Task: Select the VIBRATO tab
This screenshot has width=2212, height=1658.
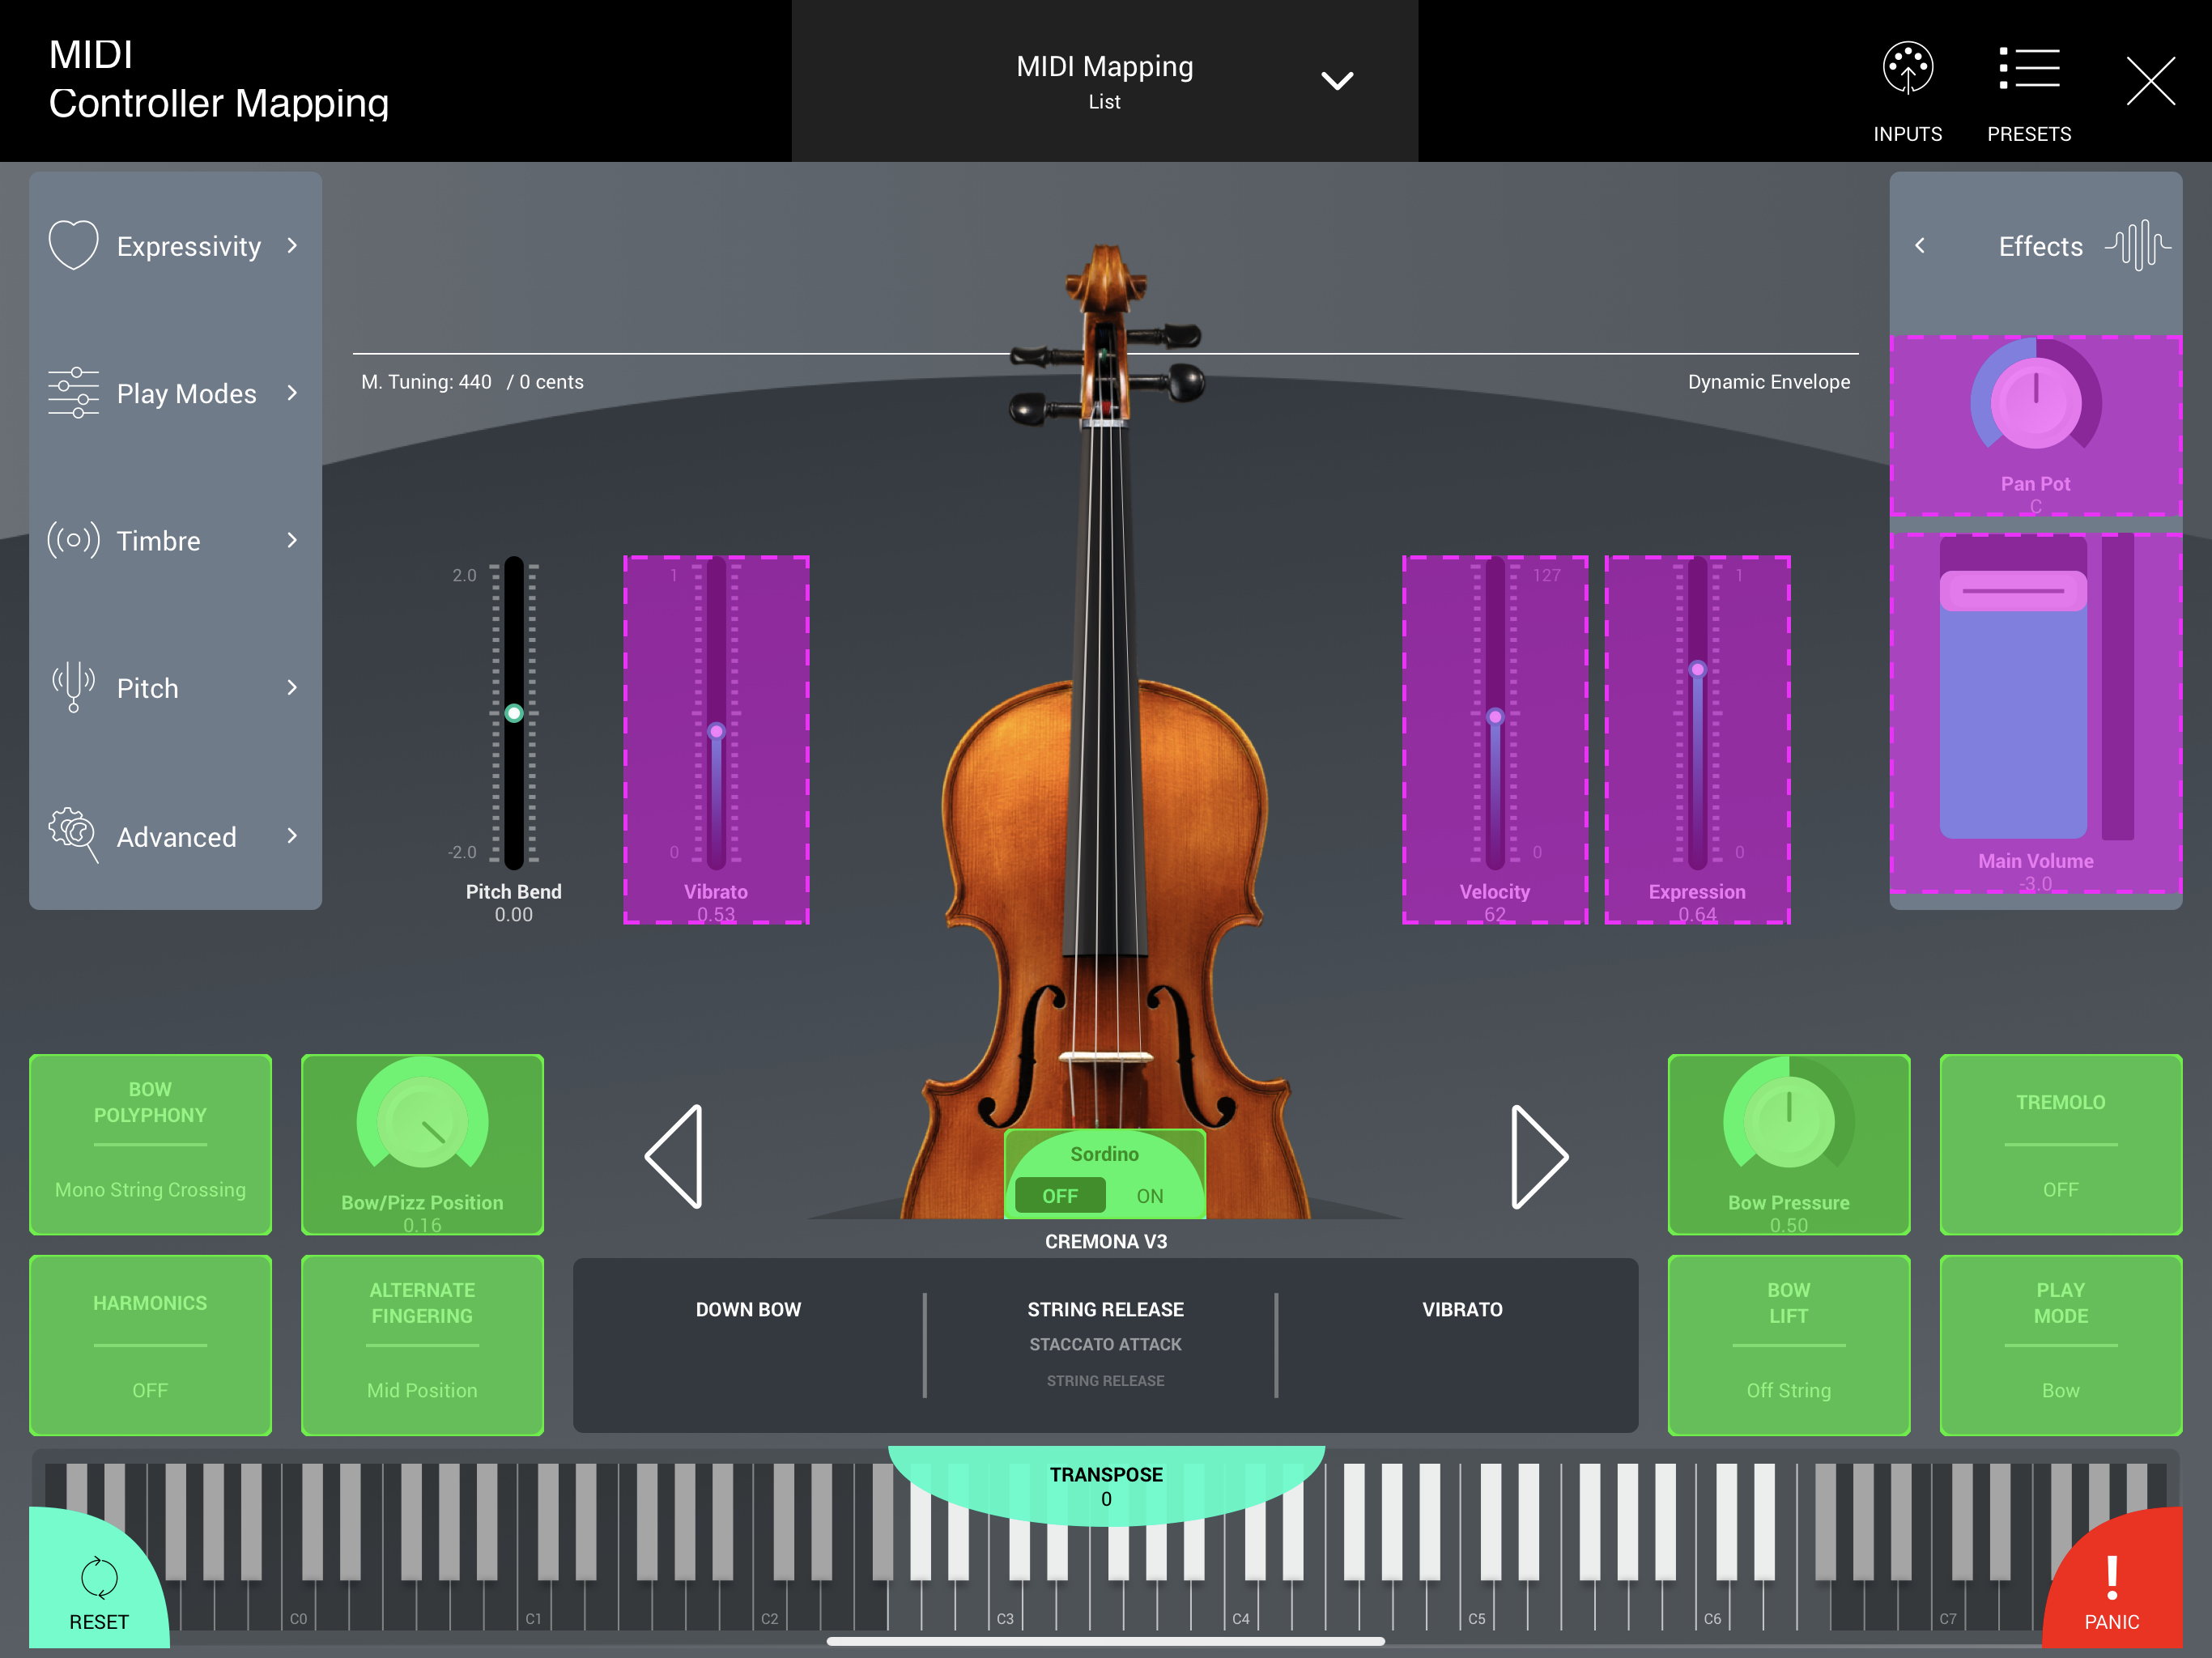Action: (x=1461, y=1310)
